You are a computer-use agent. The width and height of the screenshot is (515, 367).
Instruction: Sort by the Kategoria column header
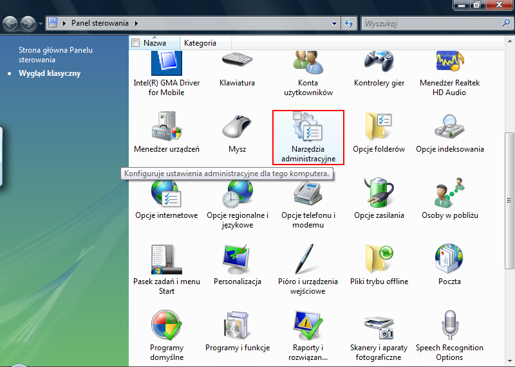(200, 43)
